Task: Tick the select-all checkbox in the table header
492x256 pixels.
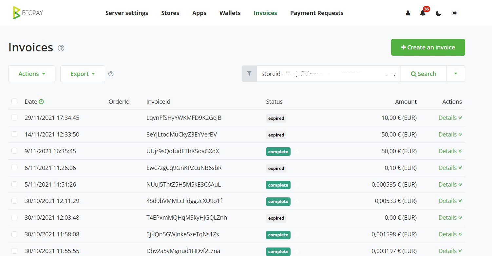Action: pos(14,101)
